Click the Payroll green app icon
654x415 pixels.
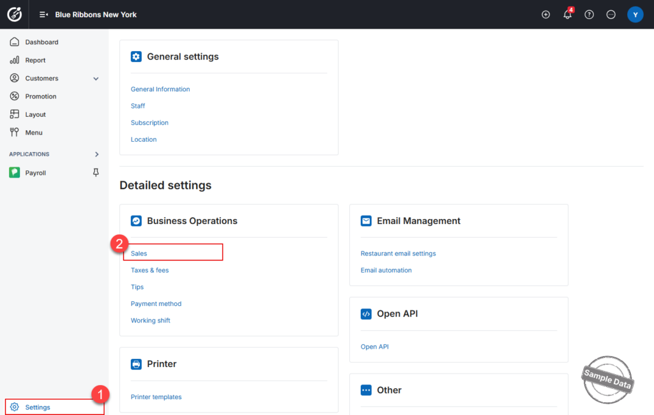coord(15,172)
